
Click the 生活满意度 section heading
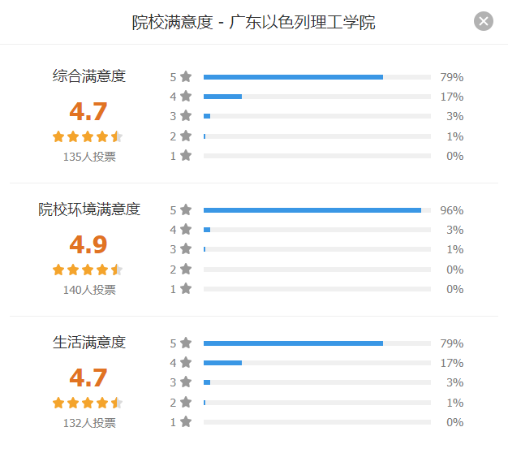point(89,343)
